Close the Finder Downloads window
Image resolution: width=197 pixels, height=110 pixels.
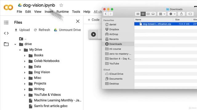point(104,9)
